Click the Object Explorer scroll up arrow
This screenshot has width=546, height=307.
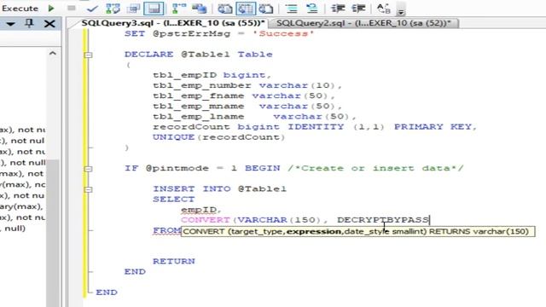click(x=53, y=53)
